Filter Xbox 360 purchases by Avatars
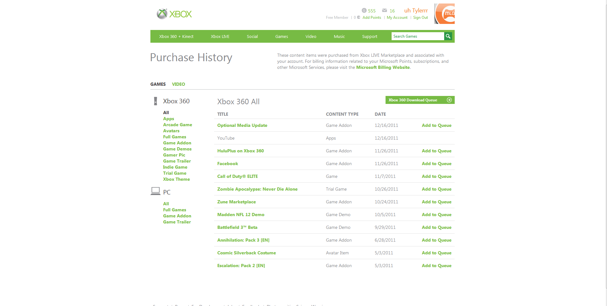Screen dimensions: 607x306 click(171, 131)
